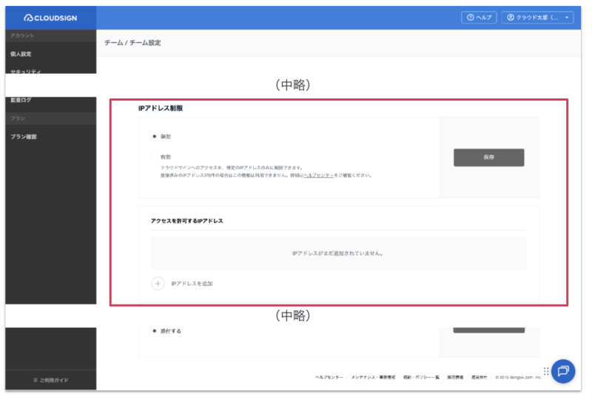The height and width of the screenshot is (397, 592).
Task: Open the chat support bubble
Action: (563, 370)
